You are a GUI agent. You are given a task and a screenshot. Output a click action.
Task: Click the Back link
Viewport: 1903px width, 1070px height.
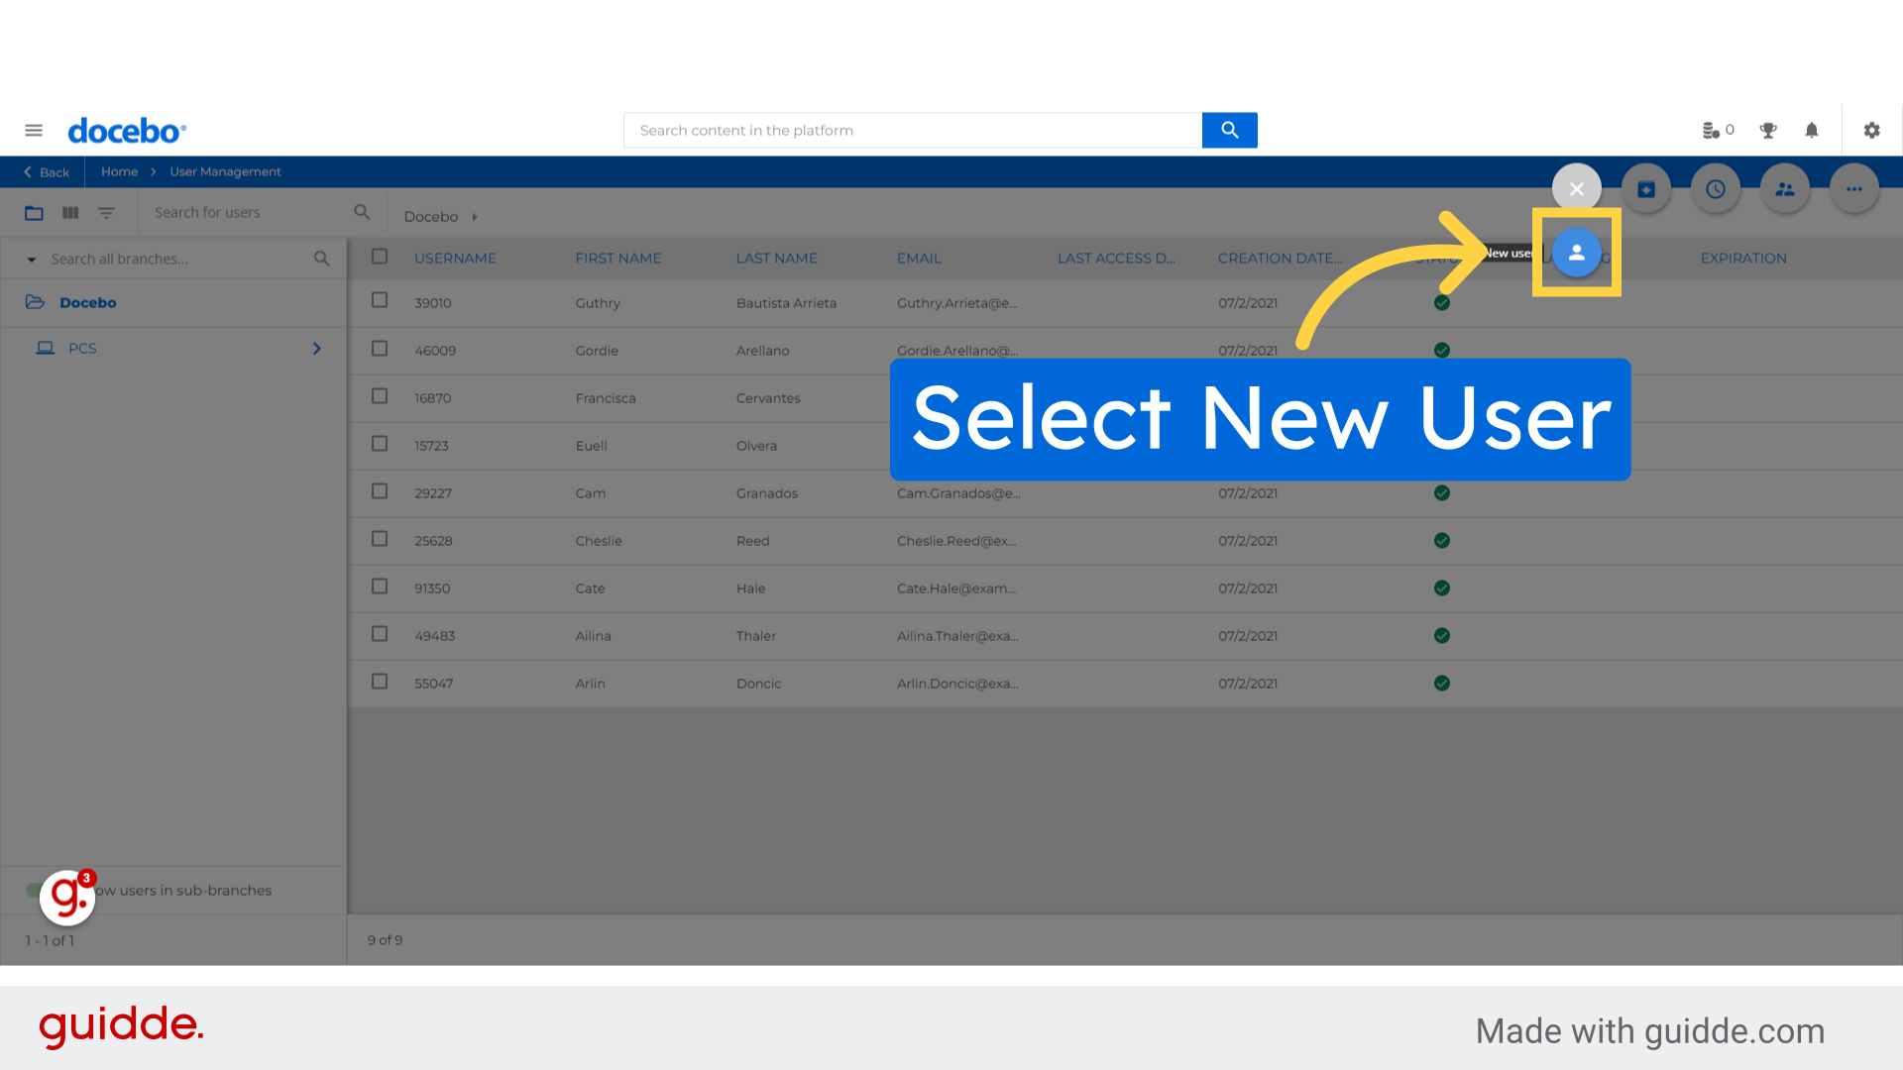[x=45, y=171]
